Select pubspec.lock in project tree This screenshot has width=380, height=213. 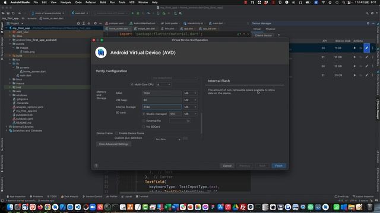click(23, 115)
